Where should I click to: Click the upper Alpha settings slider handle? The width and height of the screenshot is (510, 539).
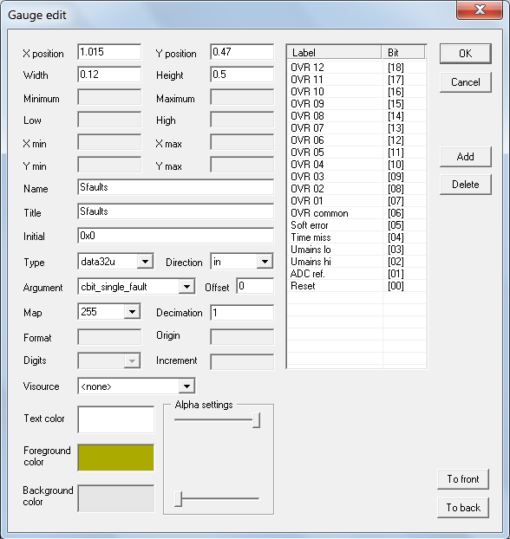click(256, 420)
